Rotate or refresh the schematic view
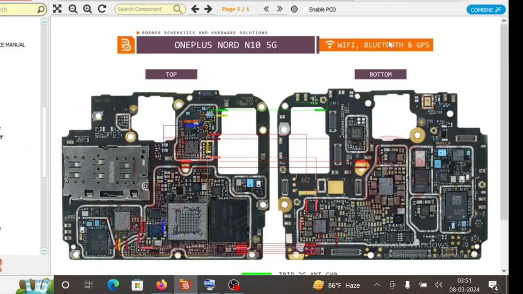Viewport: 523px width, 294px height. click(102, 9)
